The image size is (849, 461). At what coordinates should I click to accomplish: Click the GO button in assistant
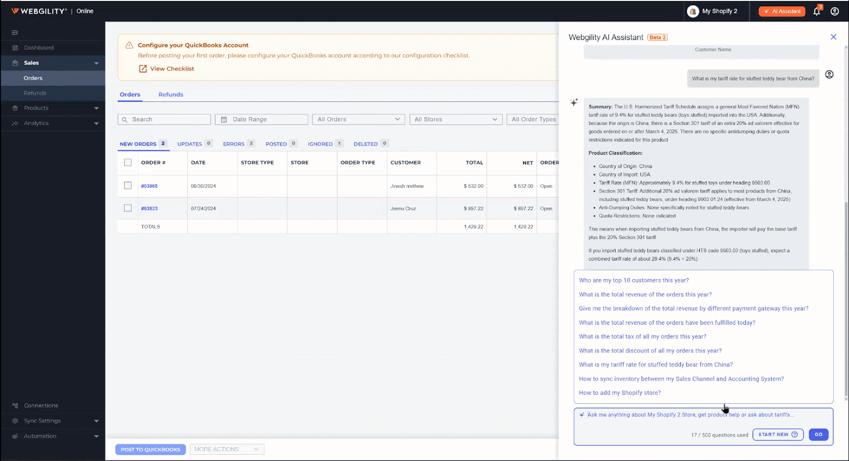point(819,435)
